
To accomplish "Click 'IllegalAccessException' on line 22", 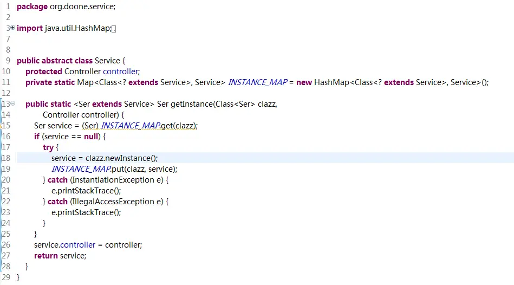I will coord(113,202).
